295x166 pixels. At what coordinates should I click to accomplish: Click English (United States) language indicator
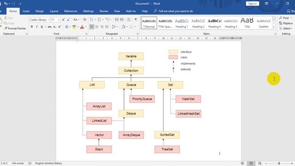(48, 163)
